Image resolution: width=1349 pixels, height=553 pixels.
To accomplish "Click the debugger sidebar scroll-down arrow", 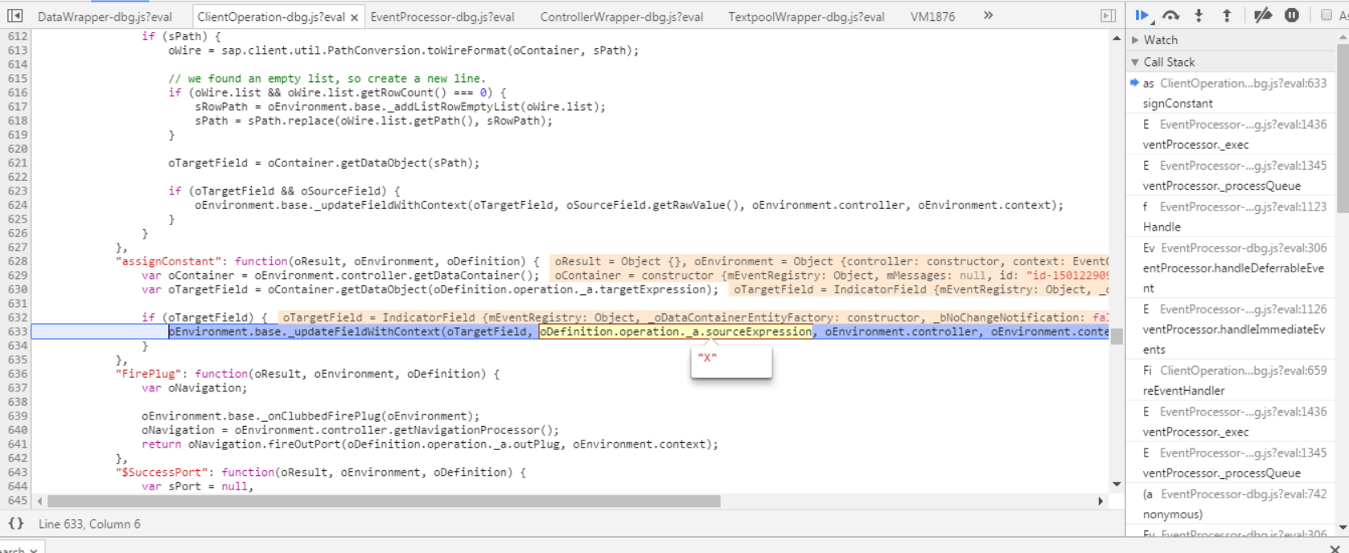I will (x=1343, y=528).
